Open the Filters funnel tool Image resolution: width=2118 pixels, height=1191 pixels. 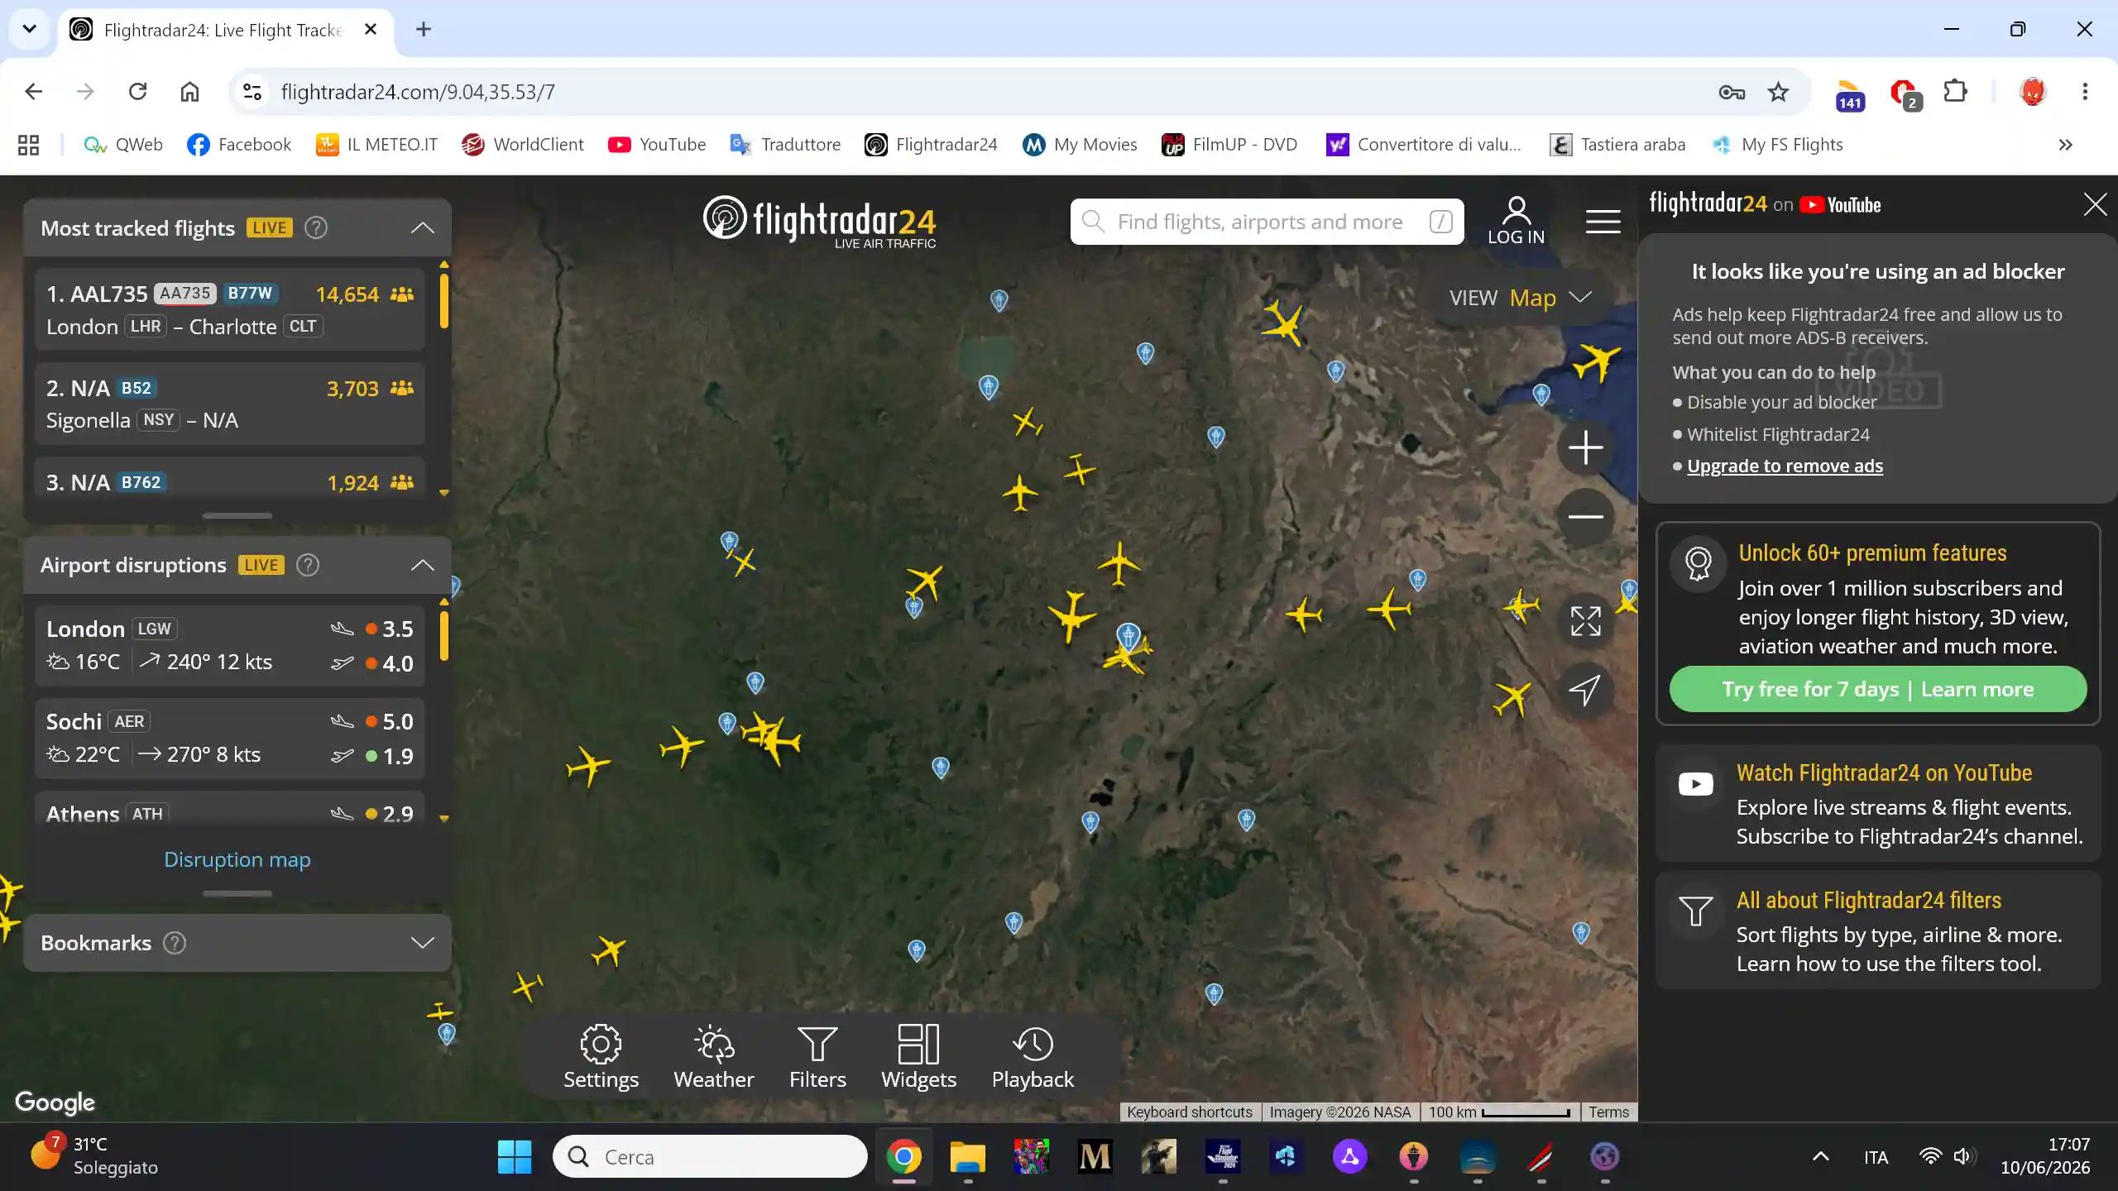(x=817, y=1057)
